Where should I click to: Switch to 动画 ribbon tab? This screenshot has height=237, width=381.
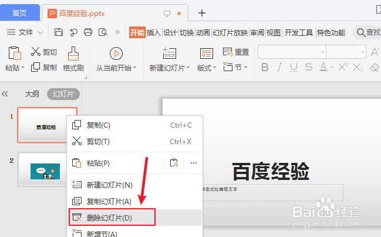click(x=203, y=32)
